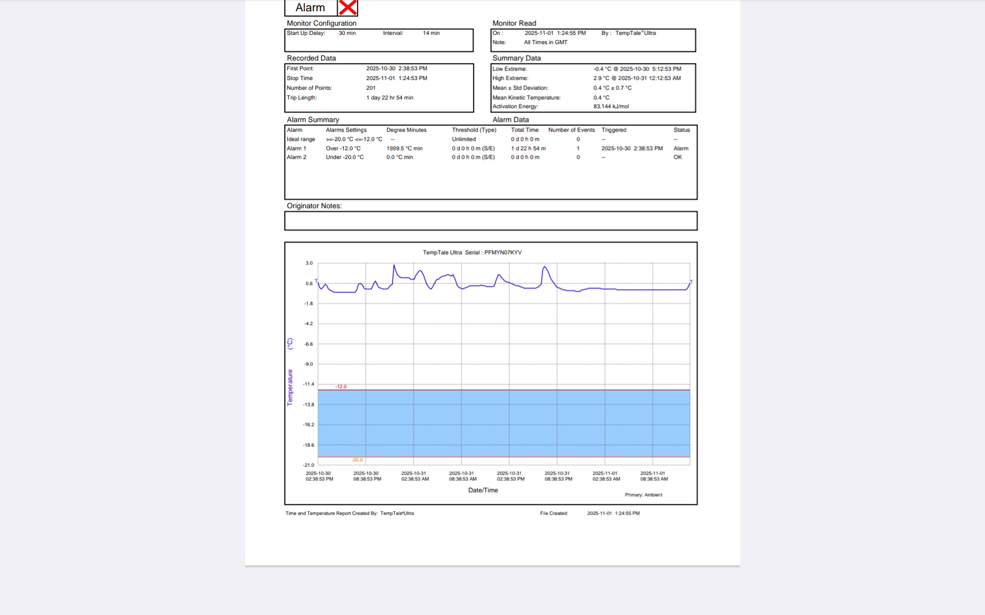The height and width of the screenshot is (615, 985).
Task: Click the red -12.0 threshold line label
Action: point(341,386)
